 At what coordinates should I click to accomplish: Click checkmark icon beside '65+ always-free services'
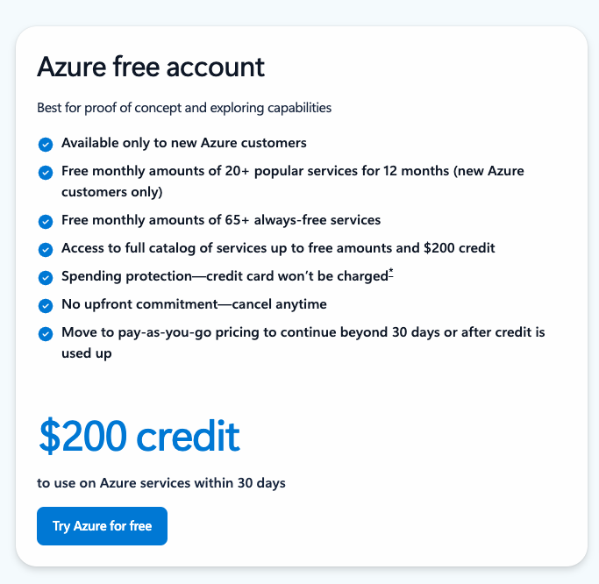point(46,222)
